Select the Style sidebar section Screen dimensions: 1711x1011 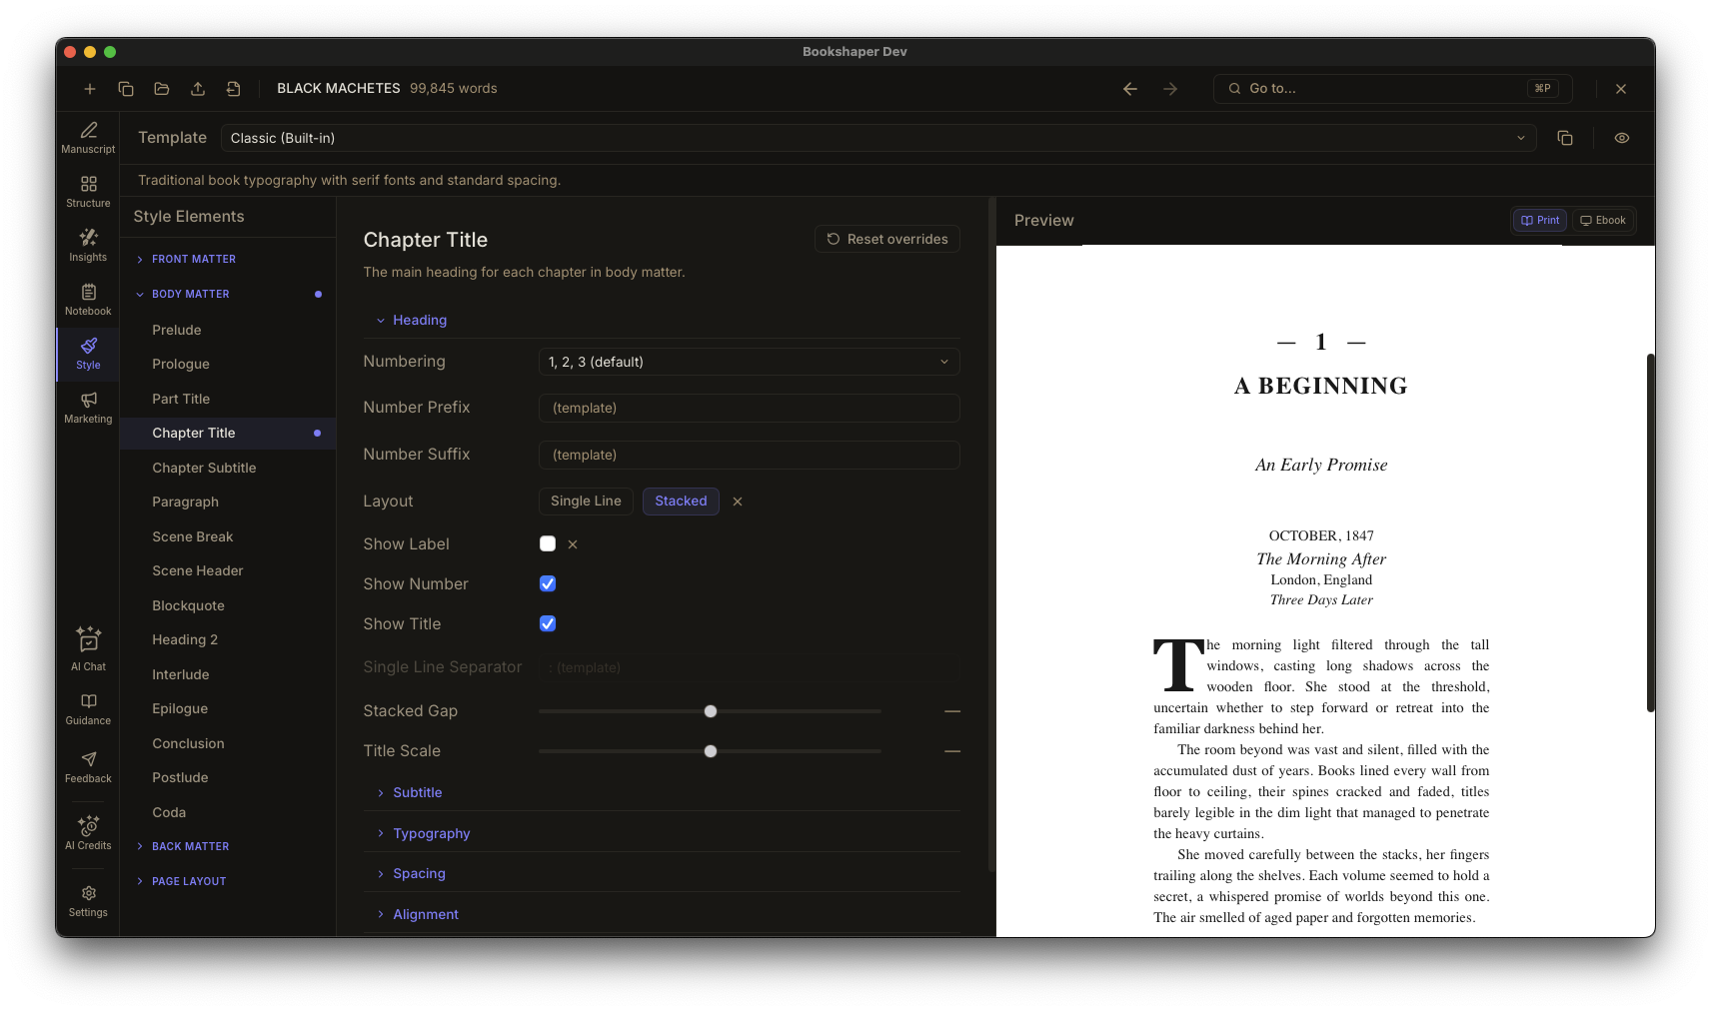(88, 354)
